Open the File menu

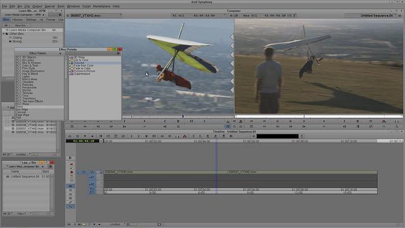pos(4,6)
